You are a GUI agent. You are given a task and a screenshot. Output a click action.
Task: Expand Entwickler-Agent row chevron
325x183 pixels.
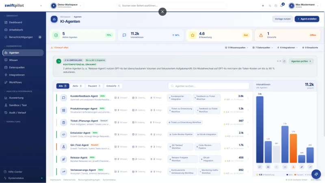(x=248, y=135)
